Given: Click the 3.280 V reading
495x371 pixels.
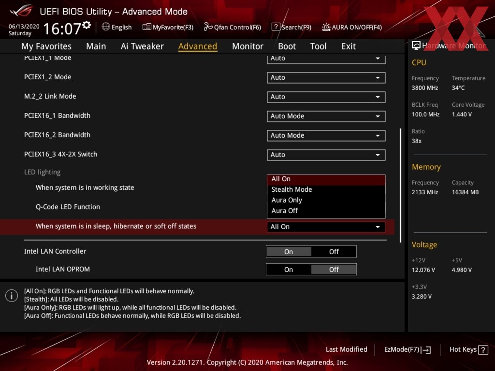Looking at the screenshot, I should tap(421, 296).
